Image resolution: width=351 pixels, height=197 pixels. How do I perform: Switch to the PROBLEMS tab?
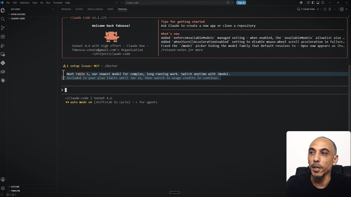click(66, 9)
